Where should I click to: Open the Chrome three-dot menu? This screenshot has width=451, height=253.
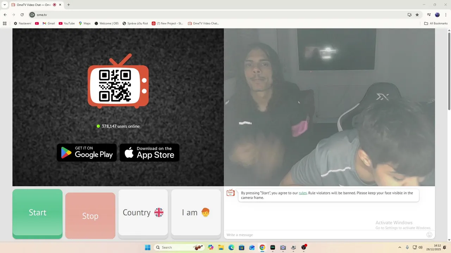(x=446, y=15)
